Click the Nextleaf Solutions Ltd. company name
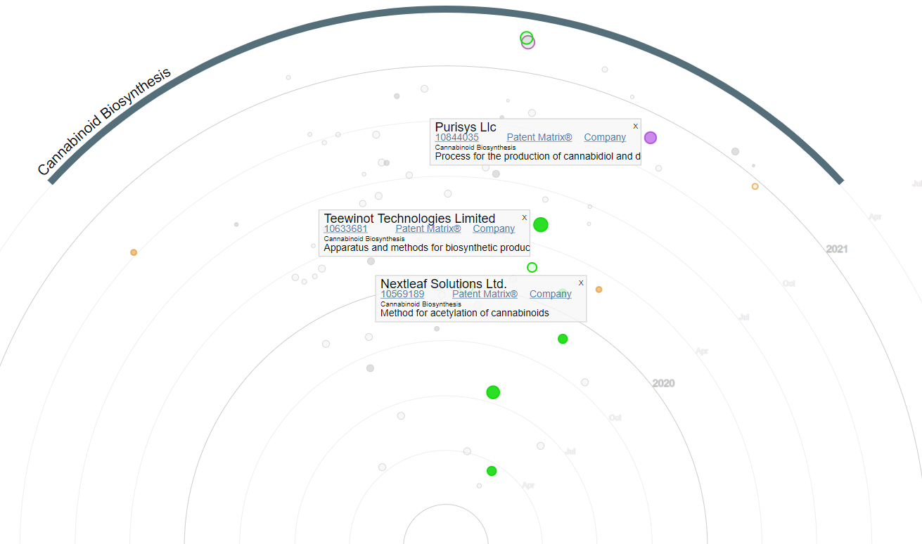 [444, 284]
